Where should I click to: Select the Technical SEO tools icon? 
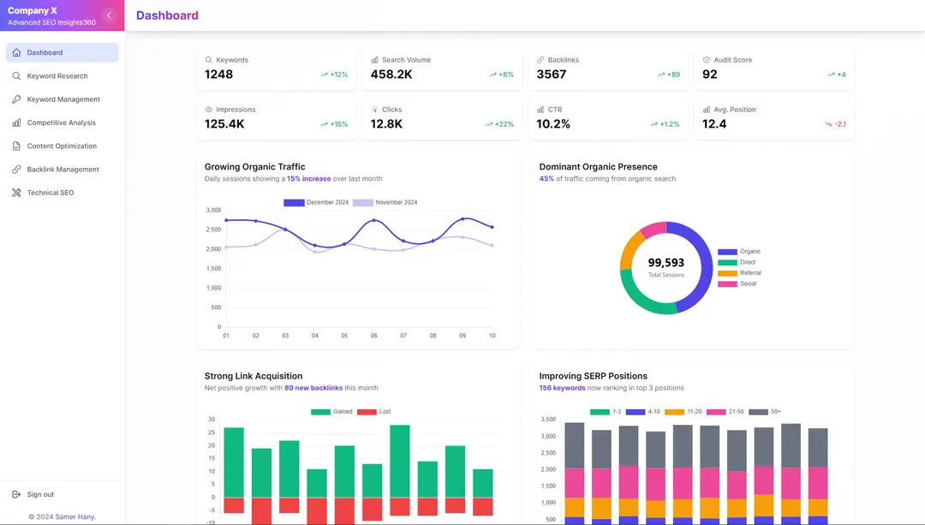point(15,192)
